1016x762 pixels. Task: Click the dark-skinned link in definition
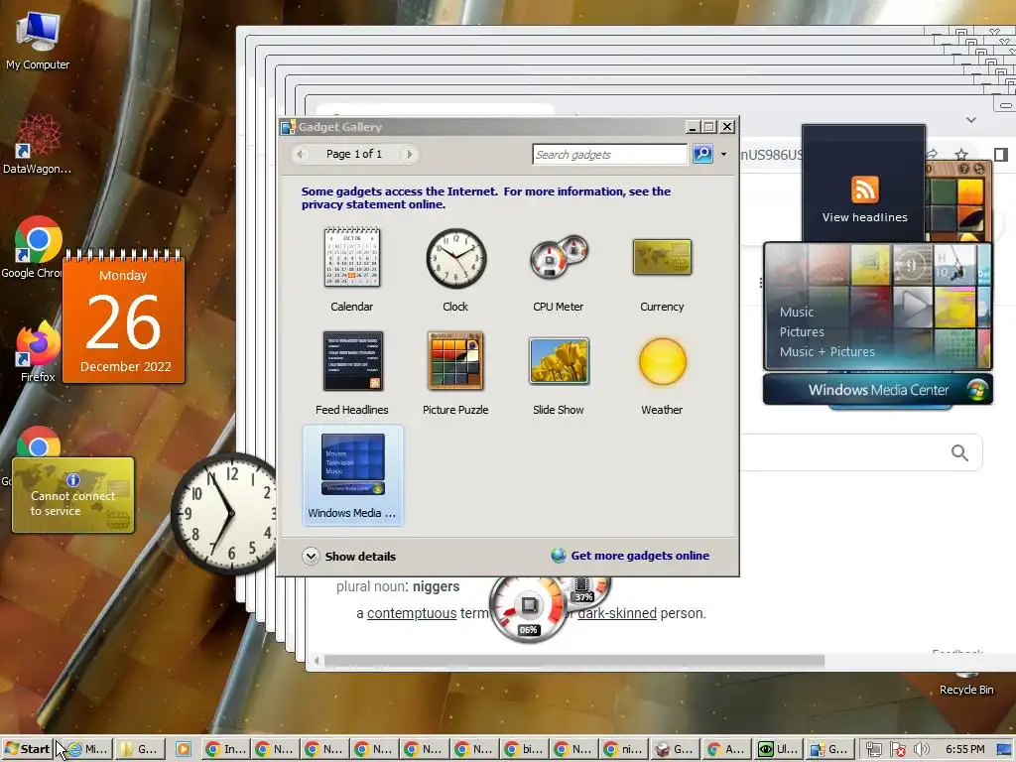click(x=617, y=613)
